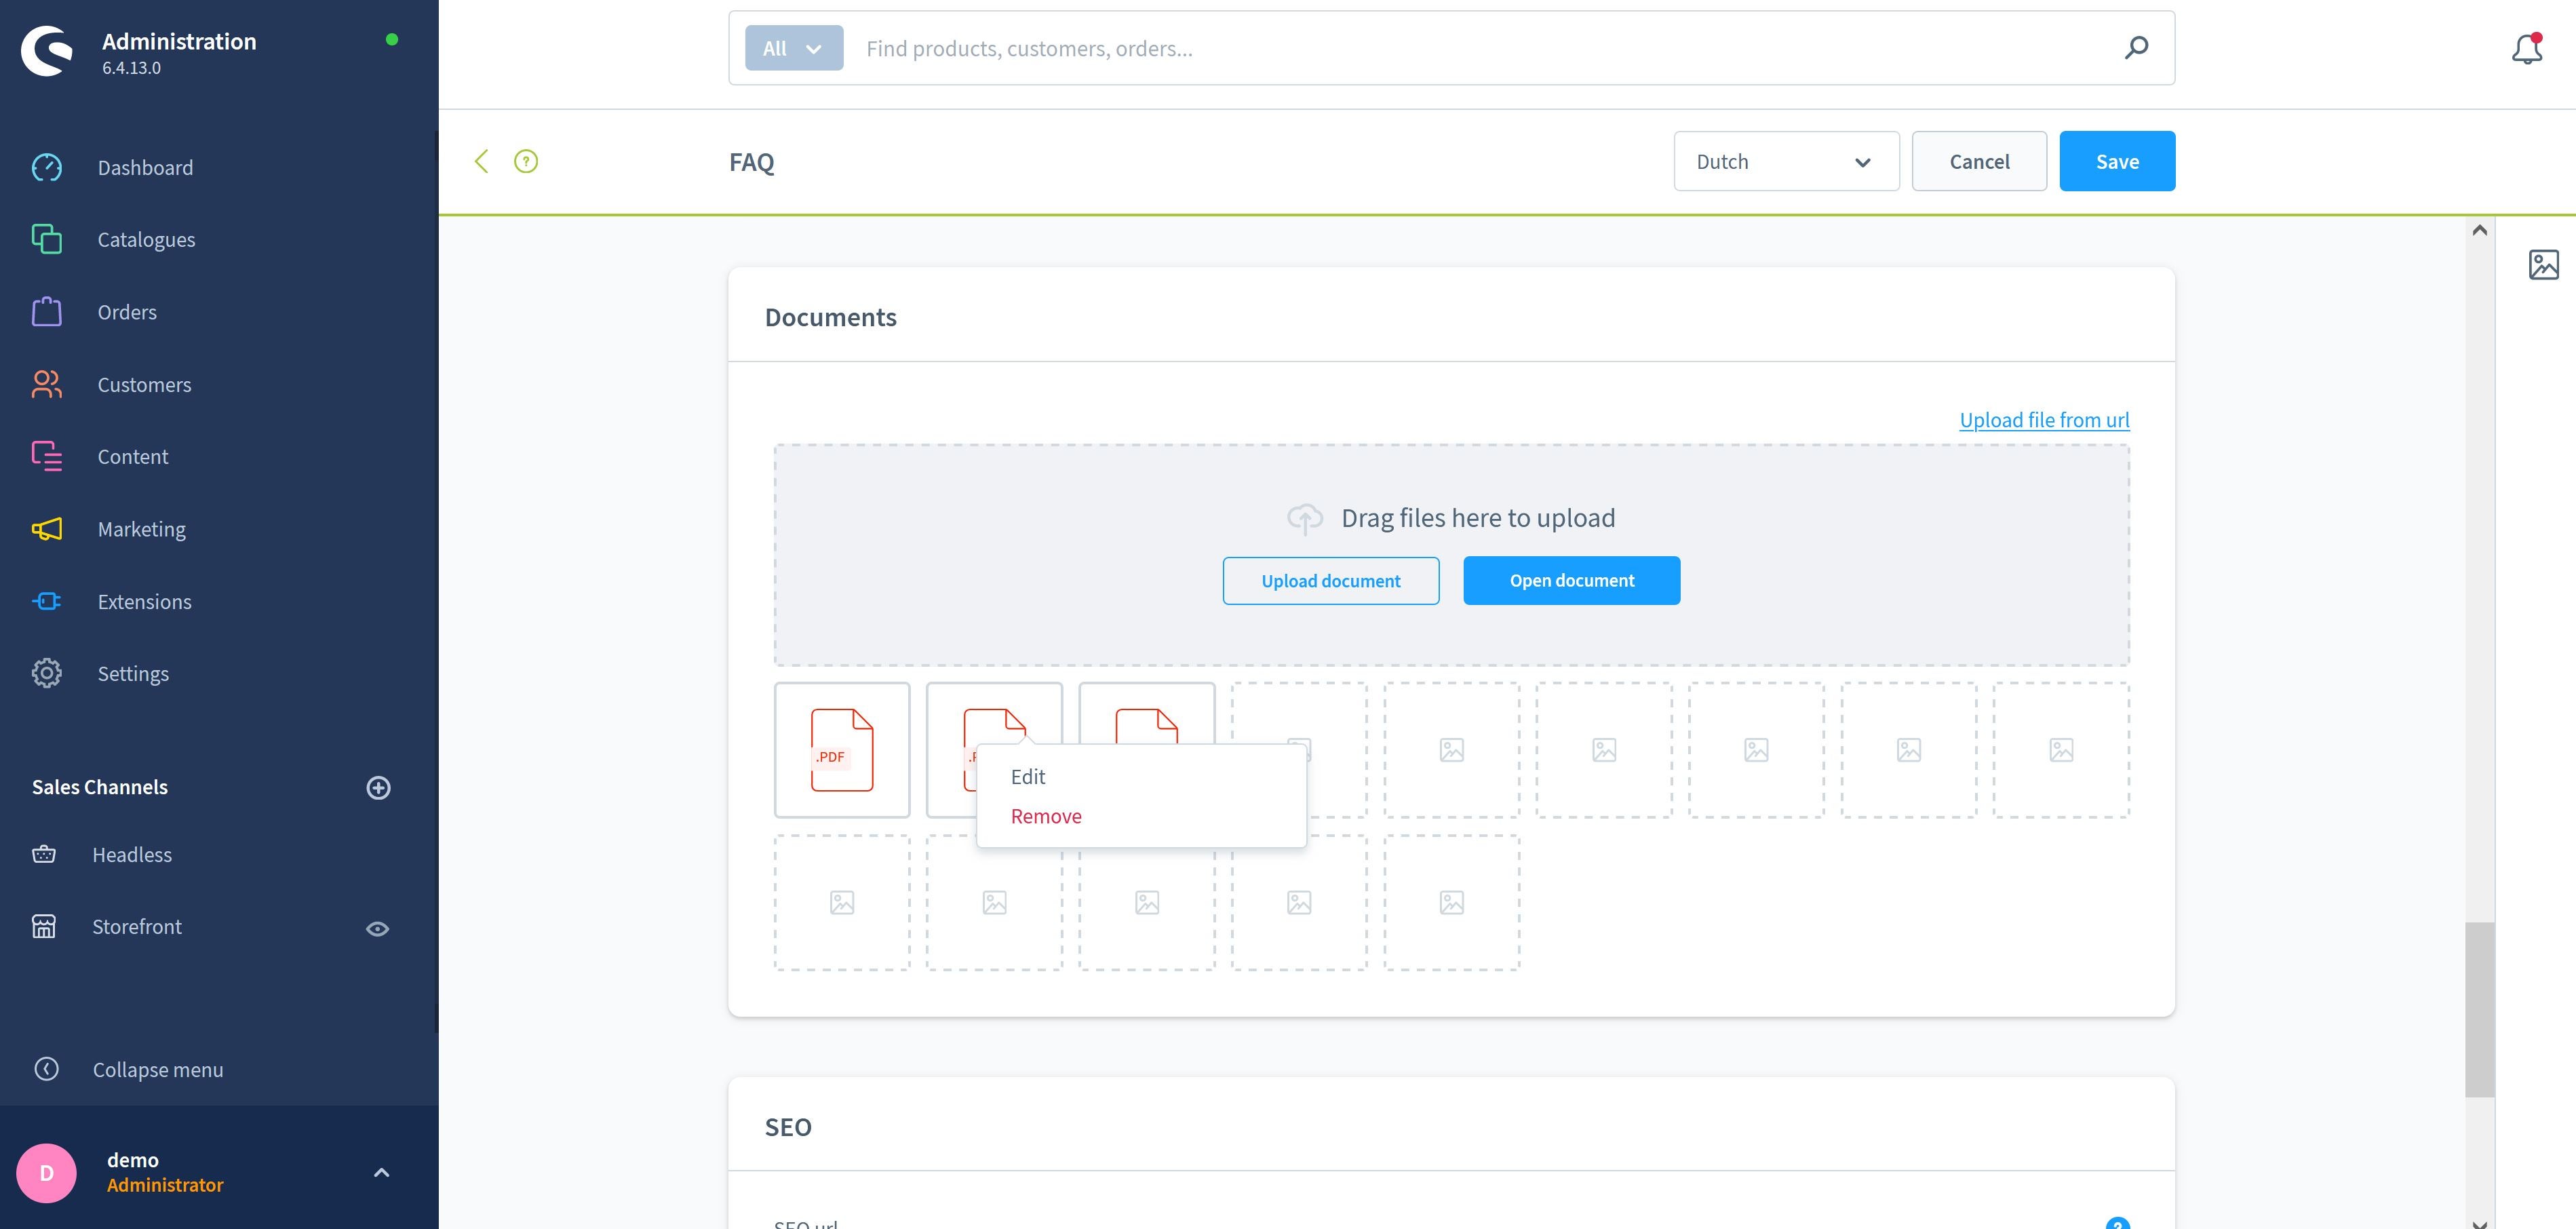The width and height of the screenshot is (2576, 1229).
Task: Toggle Storefront visibility eye icon
Action: (x=376, y=926)
